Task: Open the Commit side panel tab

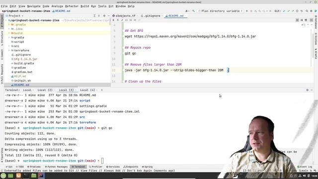Action: 2,55
